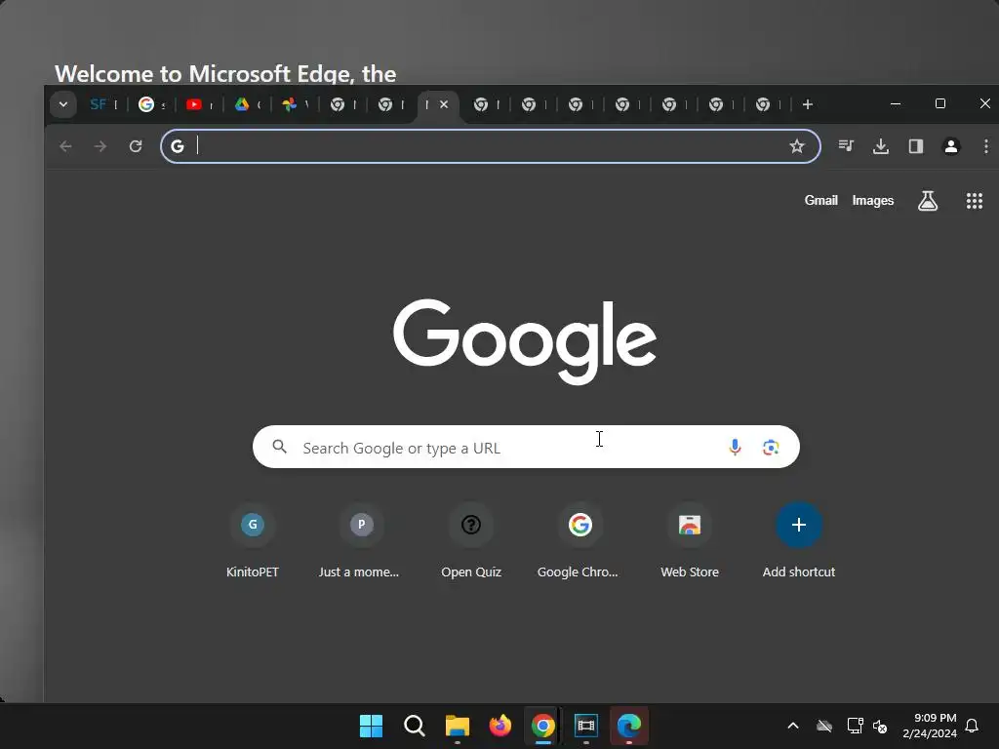Open the Just a moment shortcut
Viewport: 999px width, 749px height.
(361, 541)
